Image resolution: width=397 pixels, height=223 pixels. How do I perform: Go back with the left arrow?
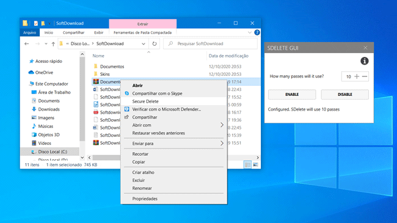coord(27,43)
